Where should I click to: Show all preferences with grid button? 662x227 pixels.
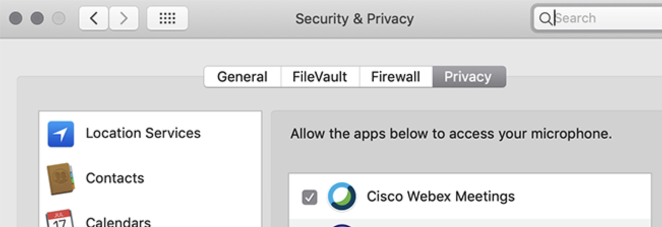pos(167,19)
